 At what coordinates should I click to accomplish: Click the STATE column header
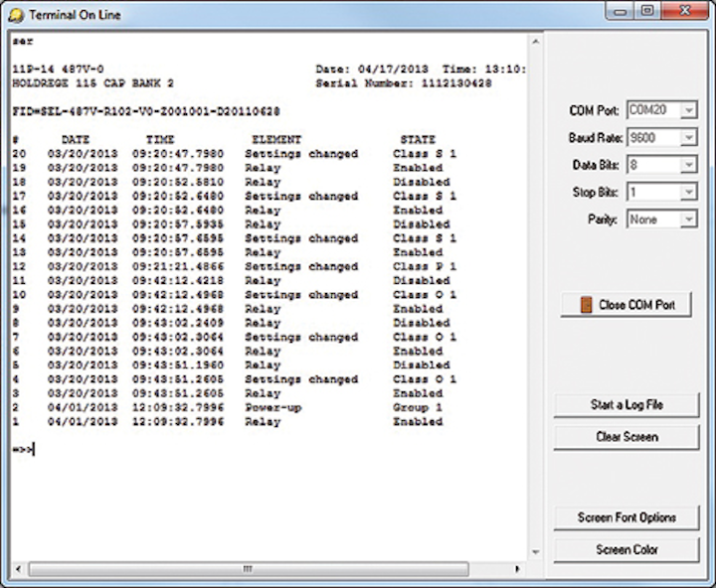(418, 140)
